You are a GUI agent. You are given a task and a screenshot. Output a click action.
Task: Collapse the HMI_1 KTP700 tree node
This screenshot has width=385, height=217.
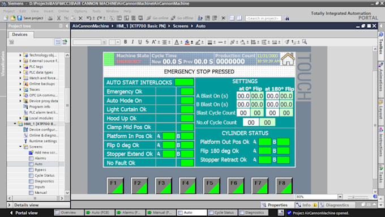15,124
